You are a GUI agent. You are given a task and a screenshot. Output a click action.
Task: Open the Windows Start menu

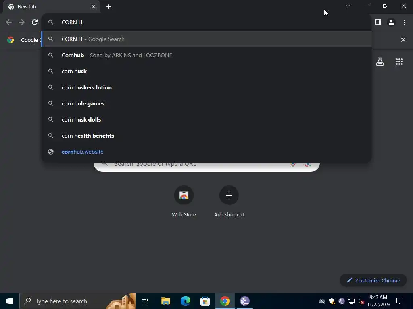[10, 301]
